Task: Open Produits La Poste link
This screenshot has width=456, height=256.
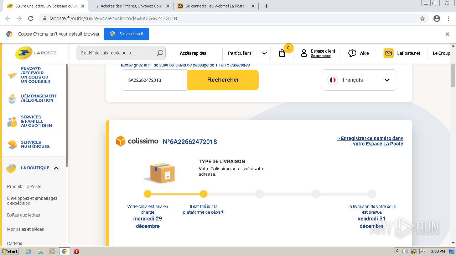Action: [x=24, y=187]
